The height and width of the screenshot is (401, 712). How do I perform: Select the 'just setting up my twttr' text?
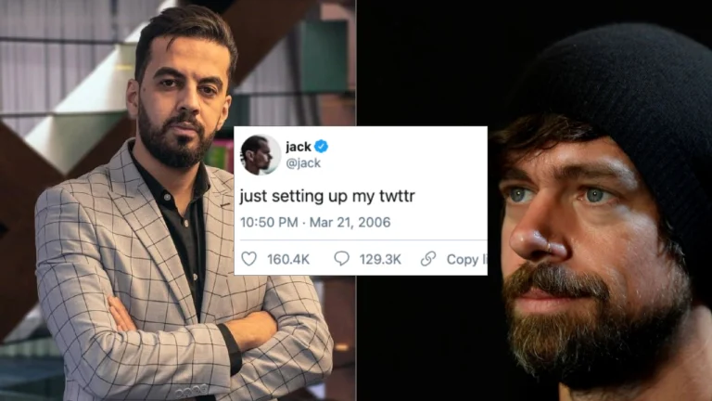[327, 196]
